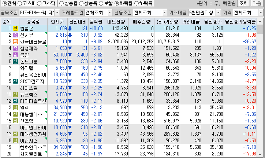Click the 다음 next button
The image size is (265, 158).
tap(257, 3)
